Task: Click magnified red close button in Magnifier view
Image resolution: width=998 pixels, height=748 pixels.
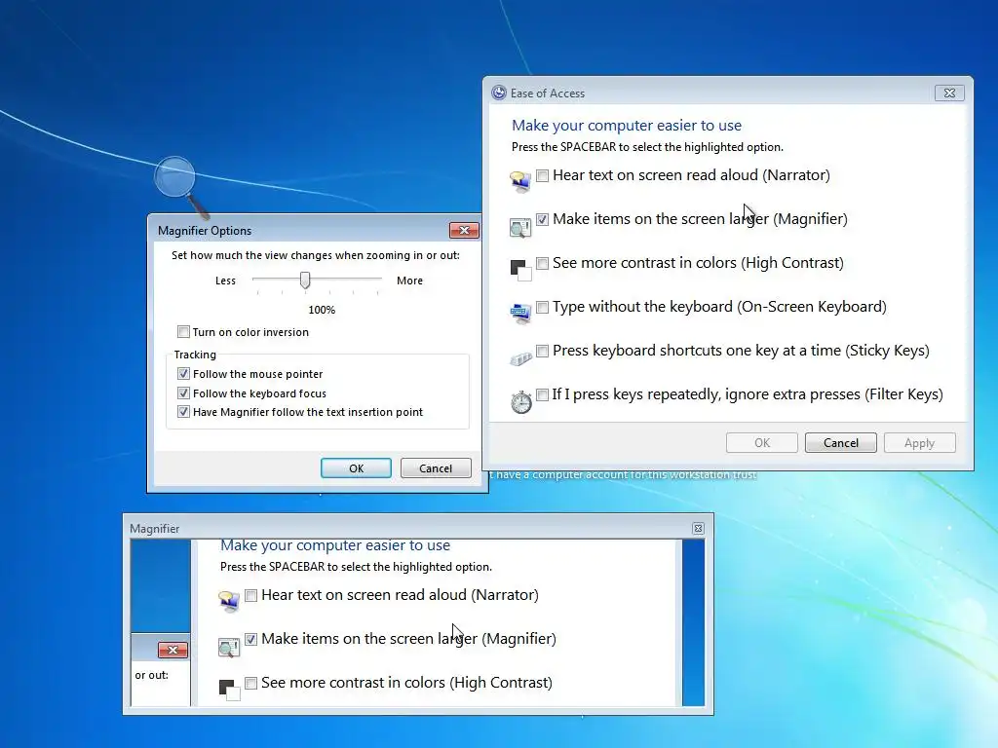Action: click(173, 650)
